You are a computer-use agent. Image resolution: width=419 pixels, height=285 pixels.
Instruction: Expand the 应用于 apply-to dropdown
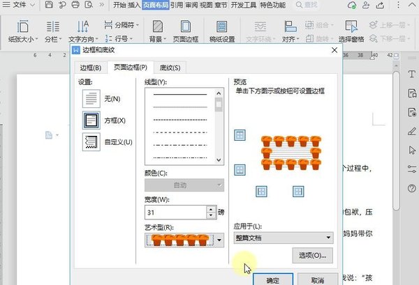click(328, 238)
